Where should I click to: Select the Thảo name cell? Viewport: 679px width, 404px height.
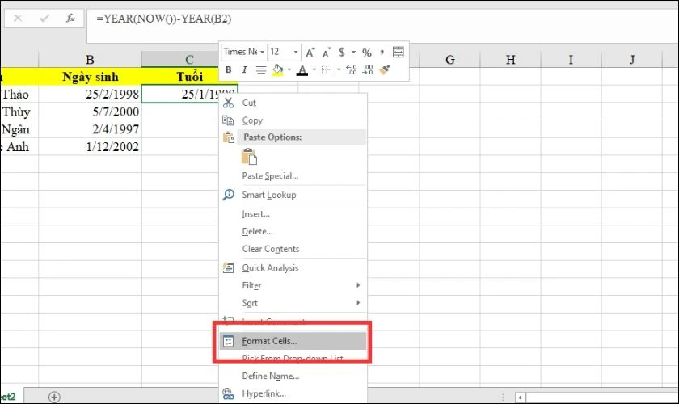point(19,94)
